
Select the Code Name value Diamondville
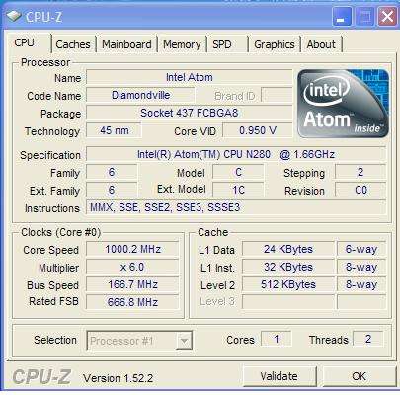pyautogui.click(x=140, y=95)
